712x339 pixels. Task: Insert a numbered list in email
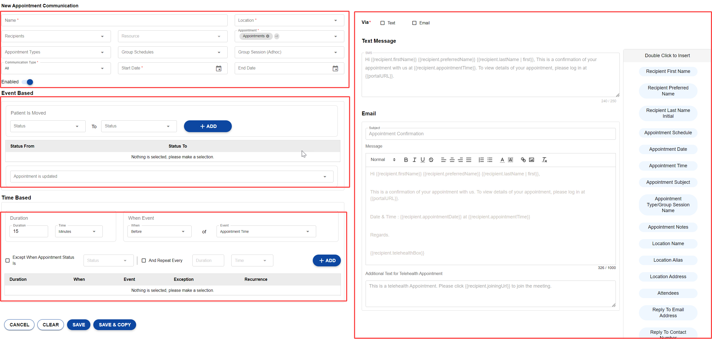pyautogui.click(x=481, y=160)
